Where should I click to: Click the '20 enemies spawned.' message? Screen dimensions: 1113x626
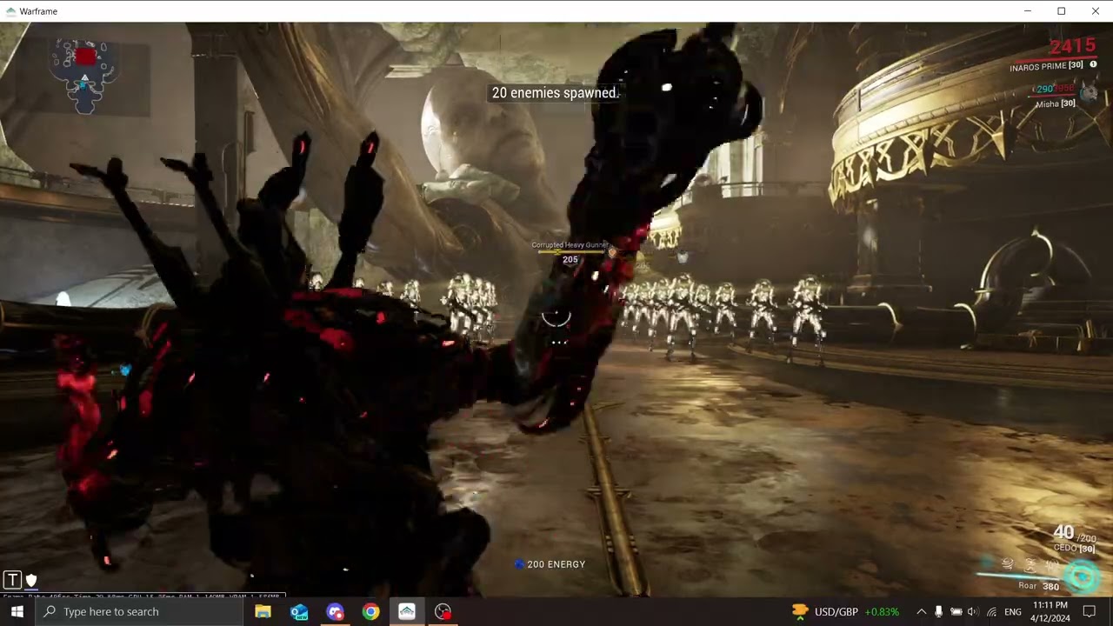coord(556,93)
